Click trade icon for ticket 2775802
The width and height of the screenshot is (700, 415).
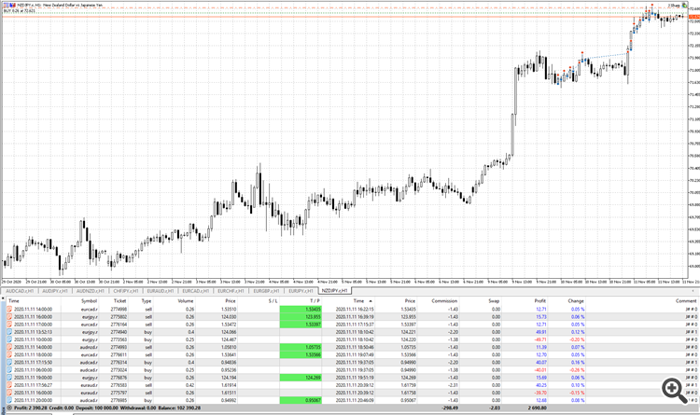[x=9, y=316]
